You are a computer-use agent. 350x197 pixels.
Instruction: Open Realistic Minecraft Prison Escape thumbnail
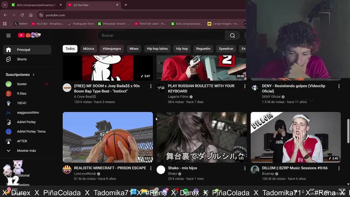point(108,137)
